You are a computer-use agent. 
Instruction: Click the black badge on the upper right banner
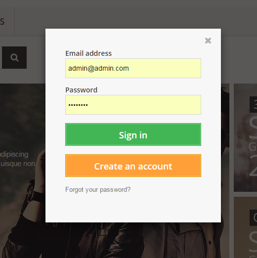pos(253,105)
